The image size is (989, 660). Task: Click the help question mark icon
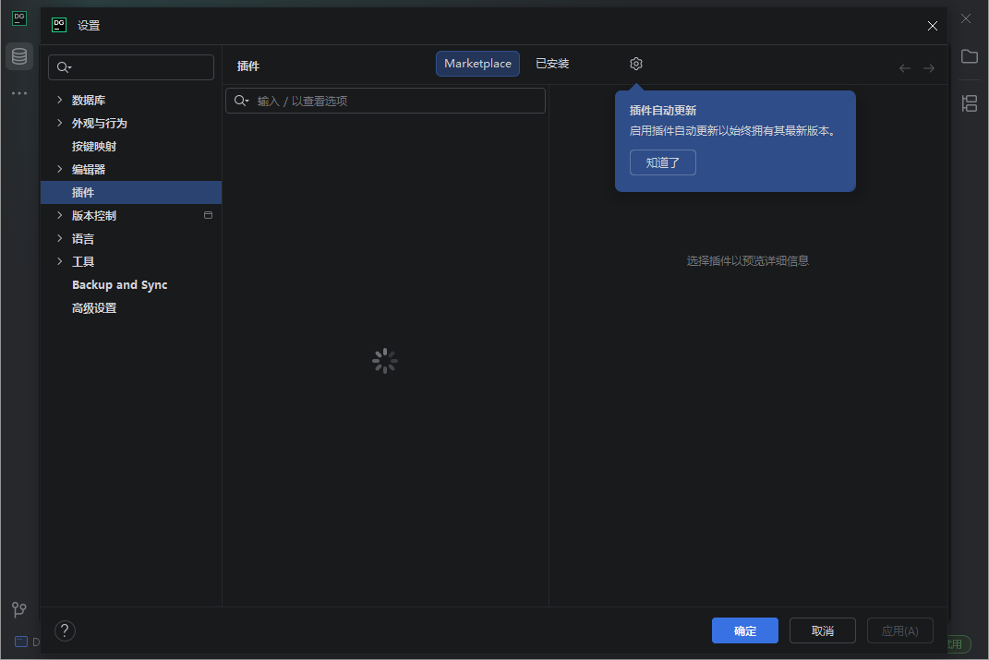pos(64,630)
